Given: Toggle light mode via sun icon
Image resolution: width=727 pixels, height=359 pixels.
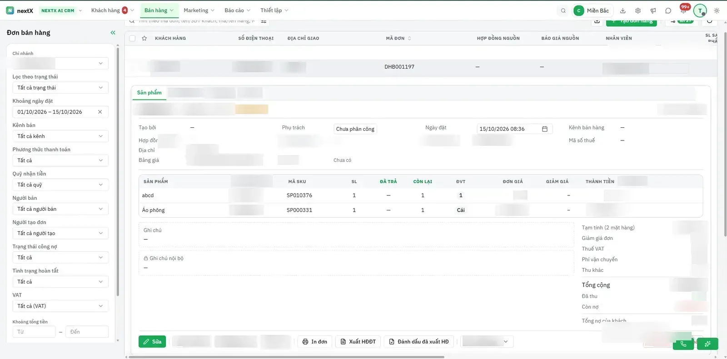Looking at the screenshot, I should pyautogui.click(x=717, y=10).
